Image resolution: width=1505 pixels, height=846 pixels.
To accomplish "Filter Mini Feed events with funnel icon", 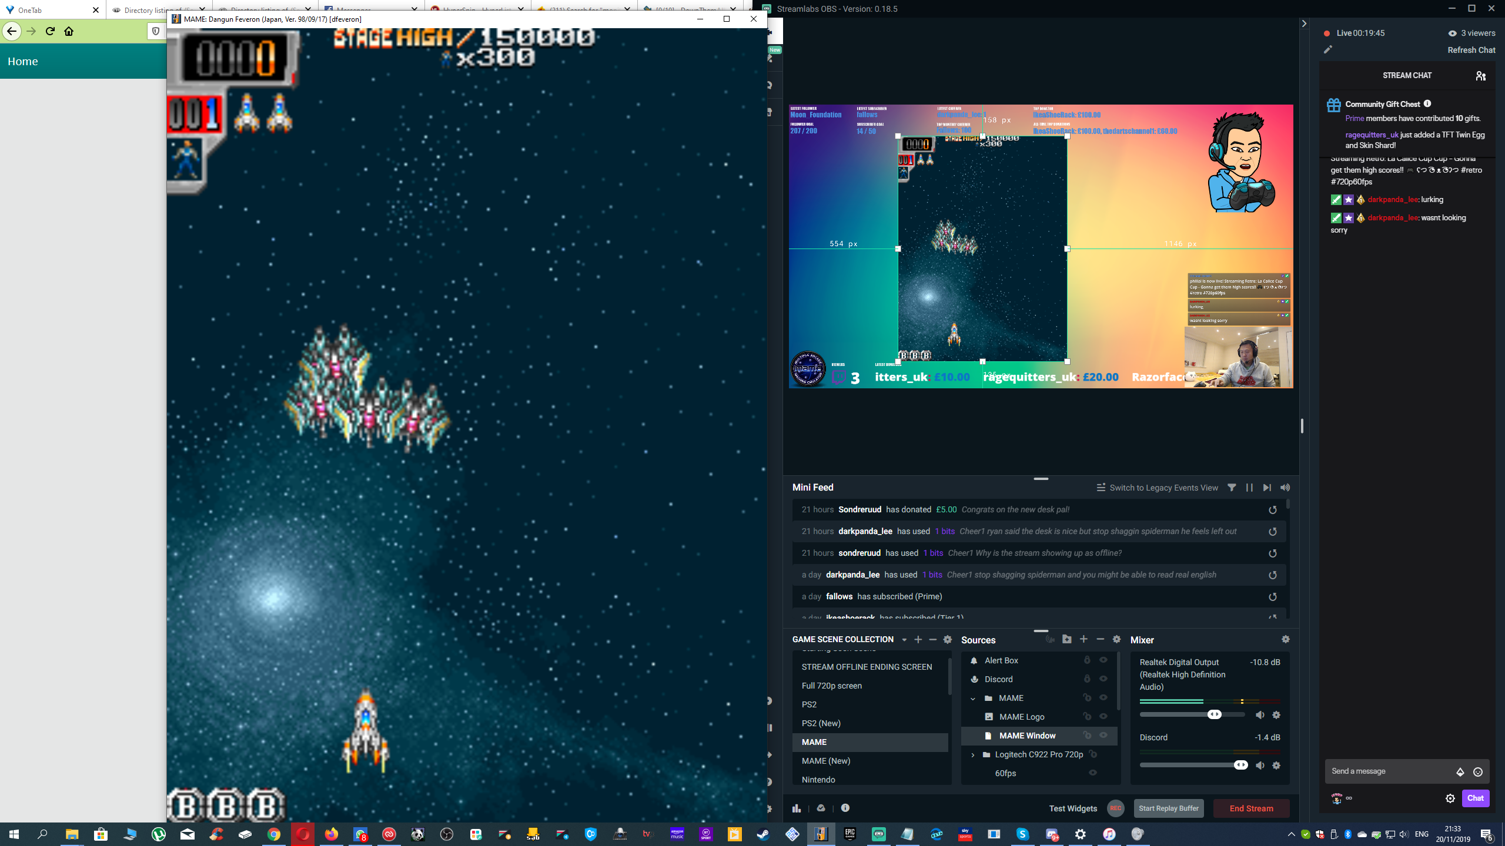I will (1232, 488).
